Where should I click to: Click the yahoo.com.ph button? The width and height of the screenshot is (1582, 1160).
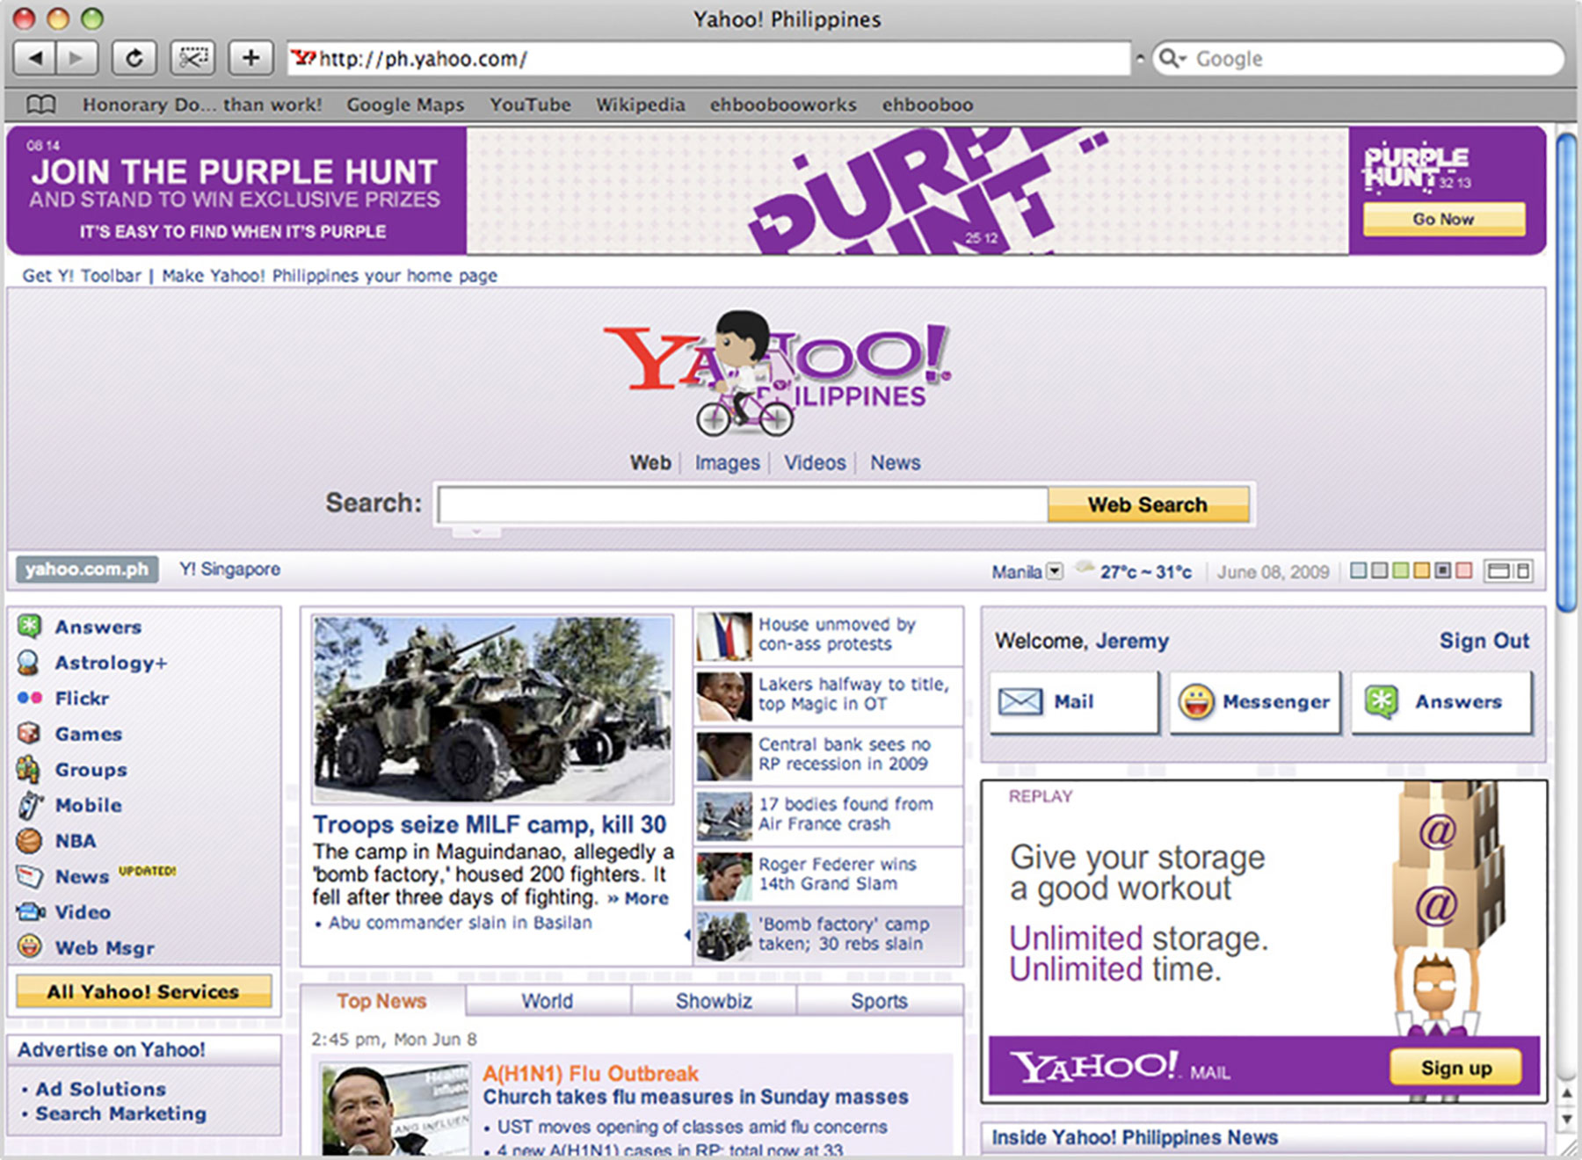tap(87, 569)
